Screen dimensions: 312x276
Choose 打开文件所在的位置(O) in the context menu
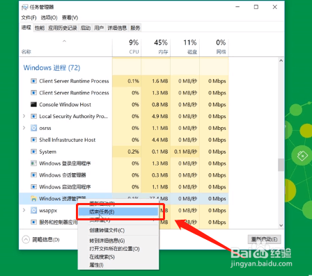(118, 249)
